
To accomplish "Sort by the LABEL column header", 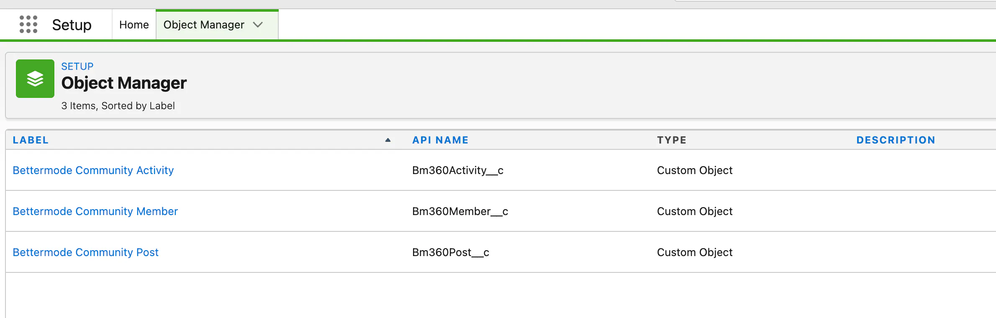I will point(31,140).
